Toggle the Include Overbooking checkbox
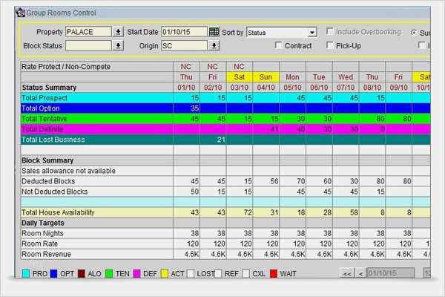 pyautogui.click(x=329, y=31)
